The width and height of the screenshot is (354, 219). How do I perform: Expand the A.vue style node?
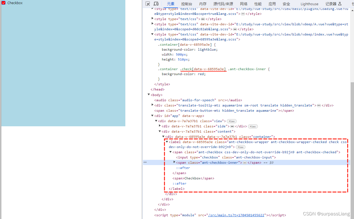point(153,24)
